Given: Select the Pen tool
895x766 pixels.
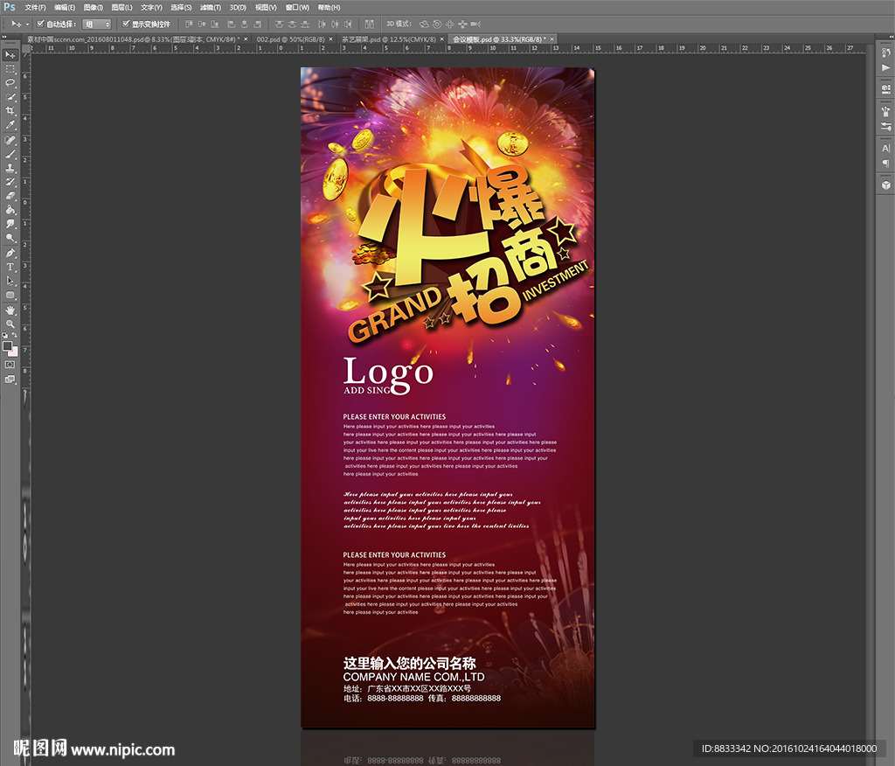Looking at the screenshot, I should [10, 253].
